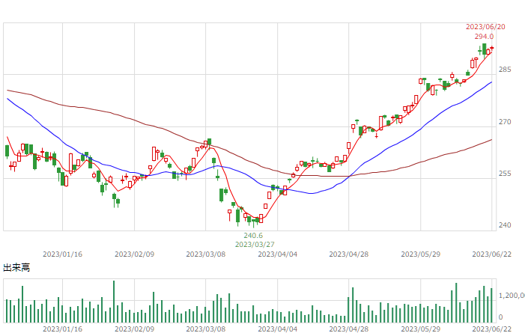Click the 240 price axis label
This screenshot has height=336, width=525.
(505, 225)
